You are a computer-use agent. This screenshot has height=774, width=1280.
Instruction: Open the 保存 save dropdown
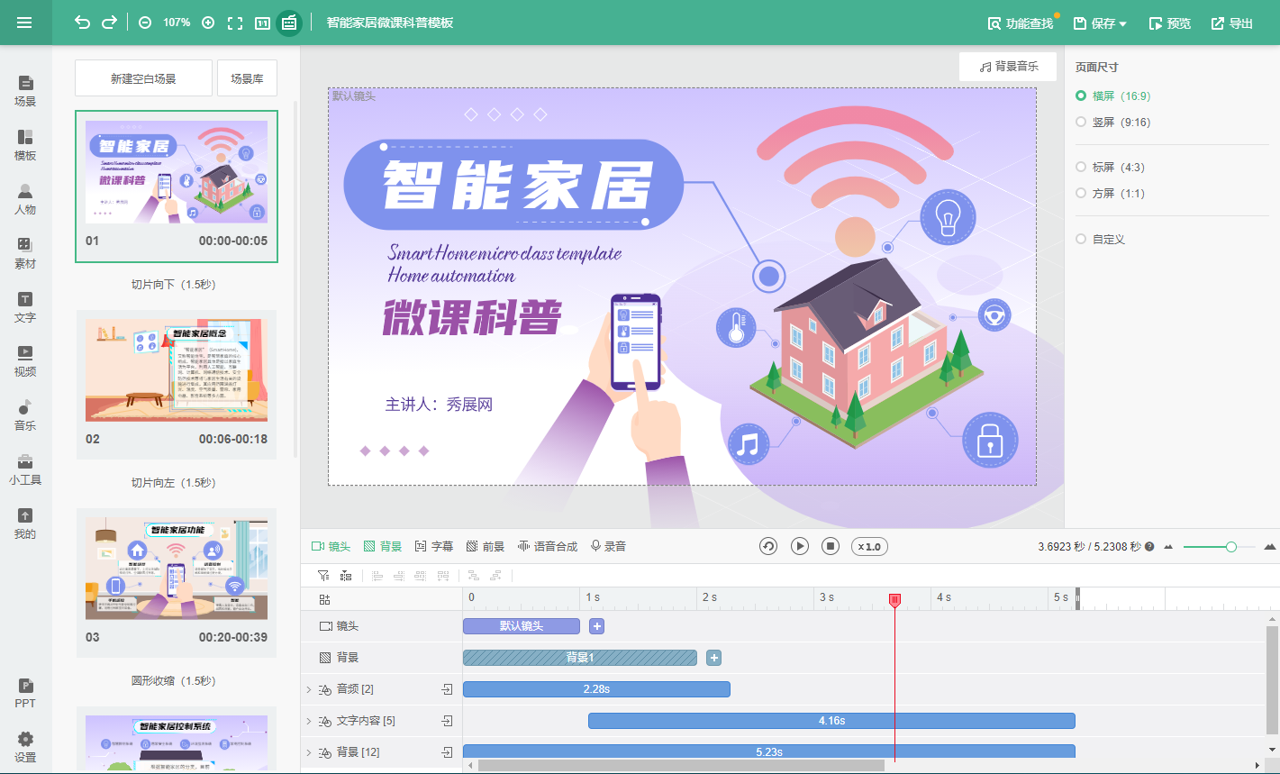pyautogui.click(x=1101, y=23)
